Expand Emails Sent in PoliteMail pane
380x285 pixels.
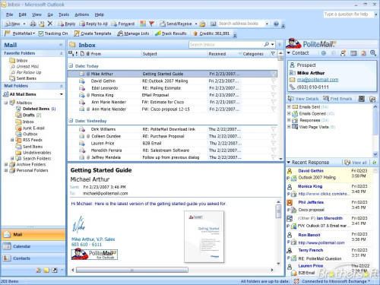tap(289, 107)
